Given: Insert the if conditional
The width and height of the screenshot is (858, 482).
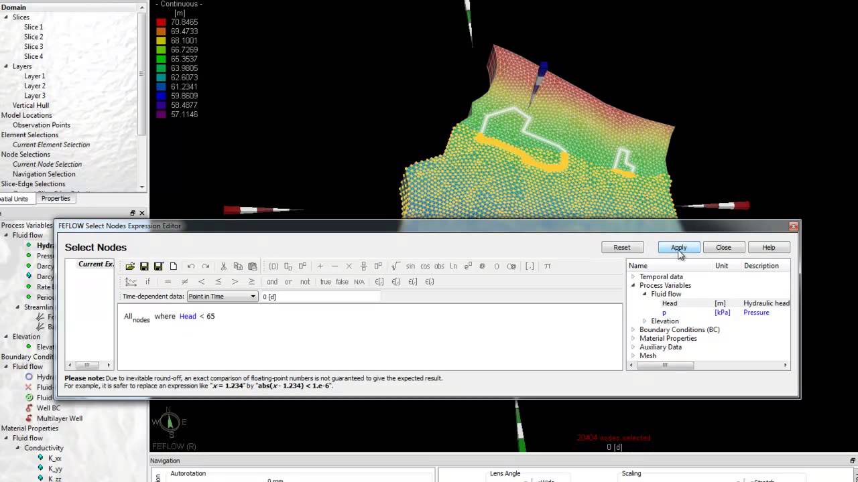Looking at the screenshot, I should pyautogui.click(x=147, y=282).
